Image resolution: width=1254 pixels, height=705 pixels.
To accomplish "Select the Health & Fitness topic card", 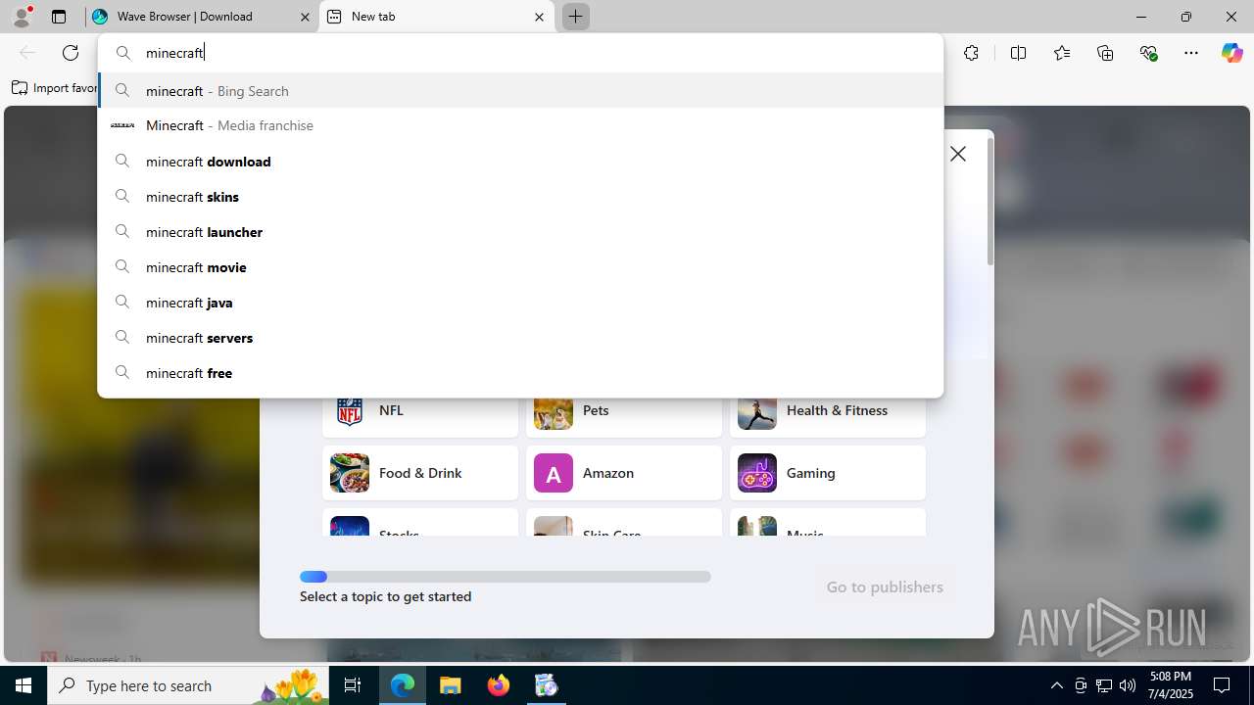I will (x=828, y=415).
